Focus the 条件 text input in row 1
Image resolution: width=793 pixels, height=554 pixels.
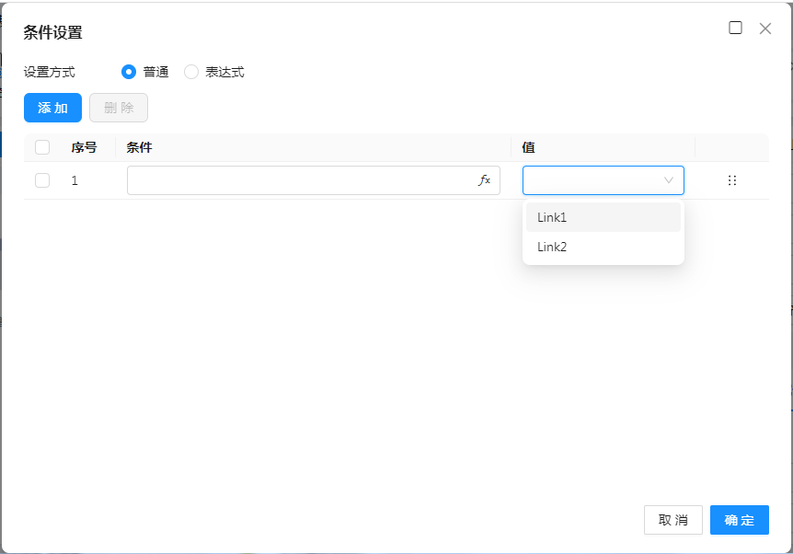click(x=299, y=180)
